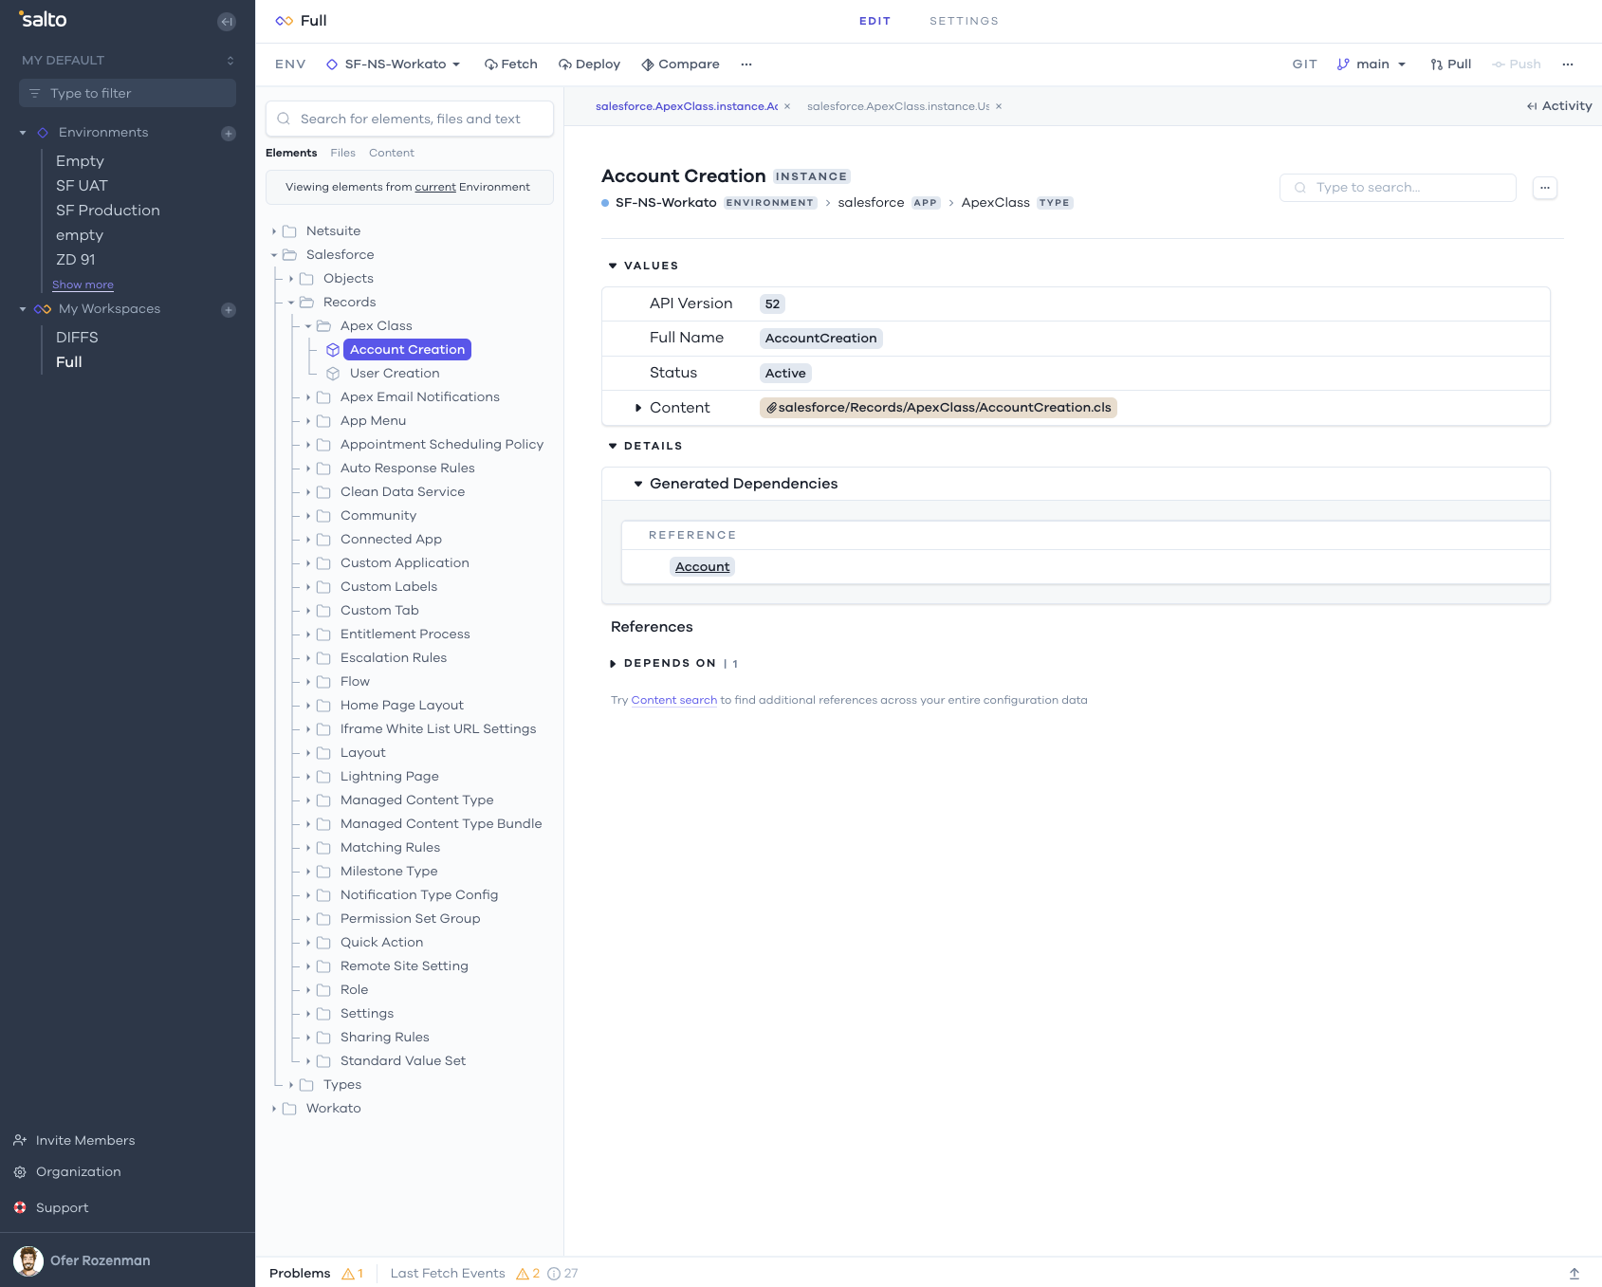Collapse the Apex Class folder

click(308, 326)
